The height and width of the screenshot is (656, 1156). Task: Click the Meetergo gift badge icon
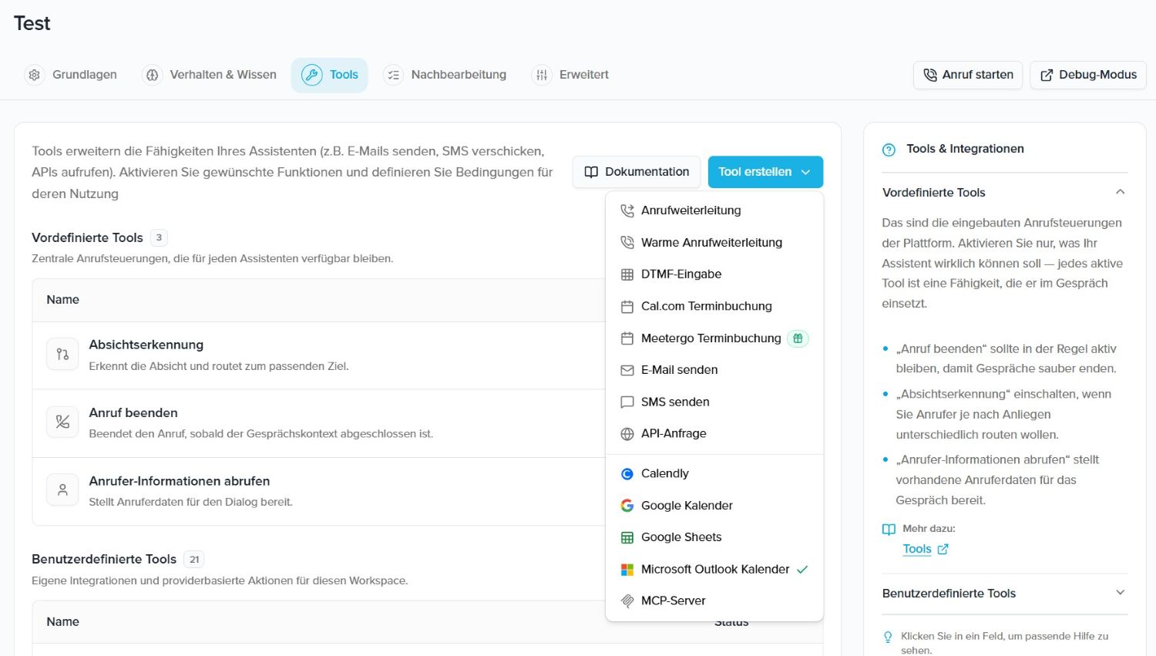(x=798, y=338)
